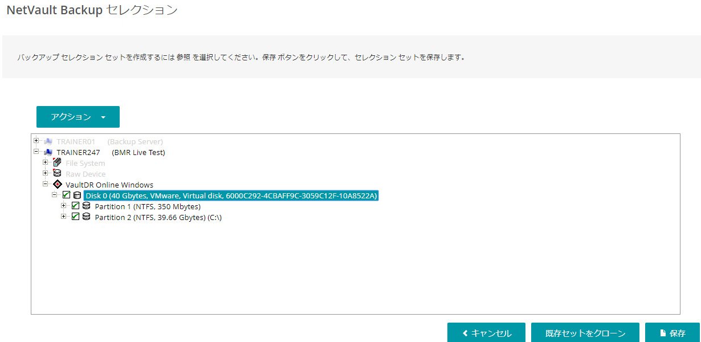Click the キャンセル button
The height and width of the screenshot is (342, 701).
click(487, 333)
